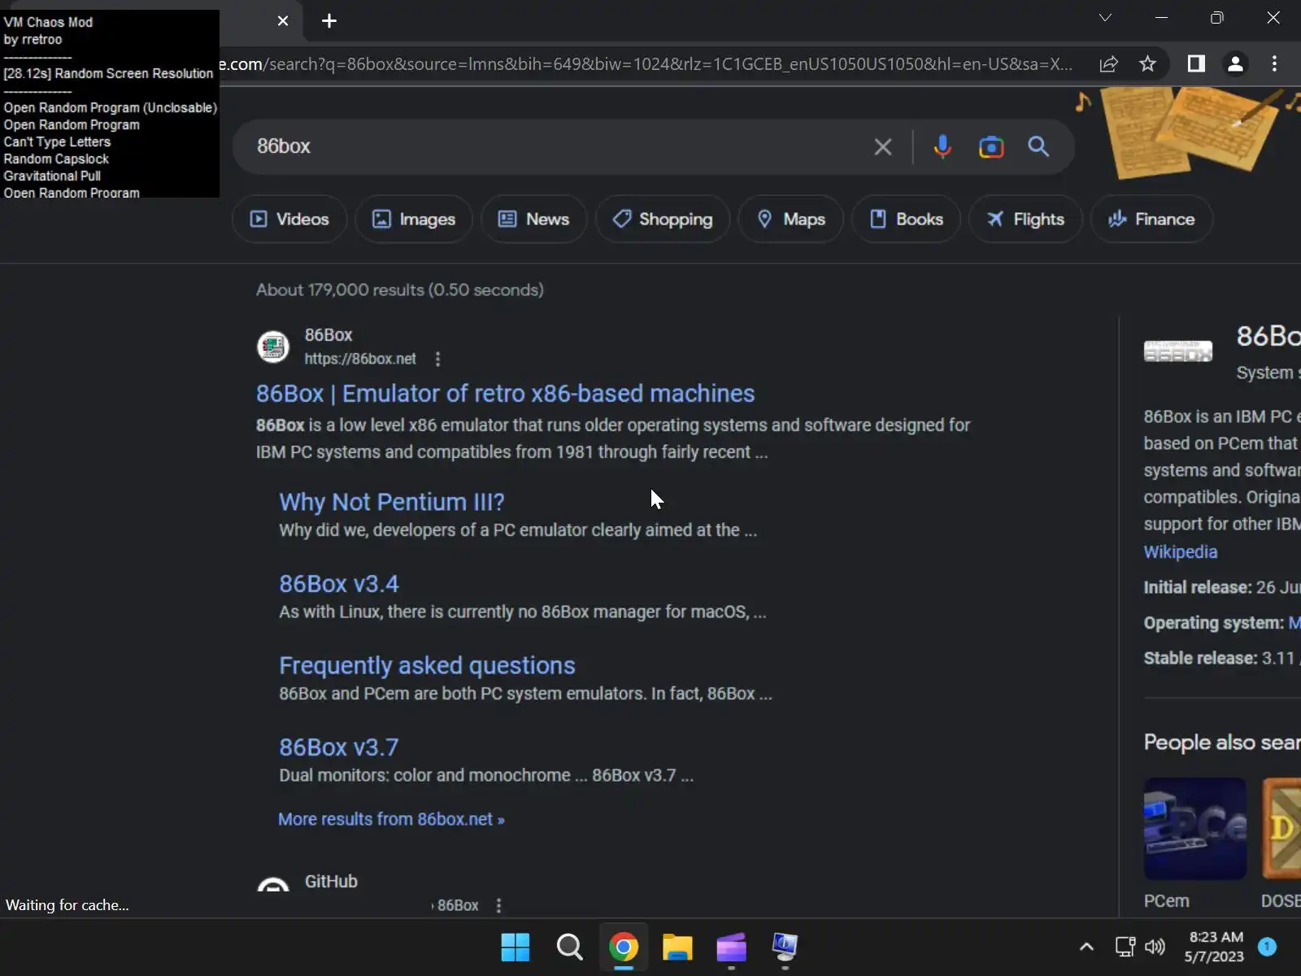Open the 86Box v3.7 link
The height and width of the screenshot is (976, 1301).
tap(339, 747)
